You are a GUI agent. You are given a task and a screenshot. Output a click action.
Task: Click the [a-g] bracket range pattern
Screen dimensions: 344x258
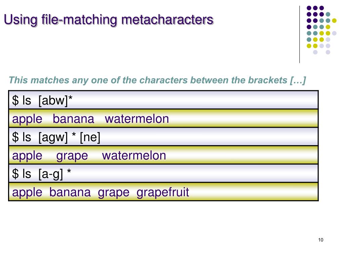(51, 174)
